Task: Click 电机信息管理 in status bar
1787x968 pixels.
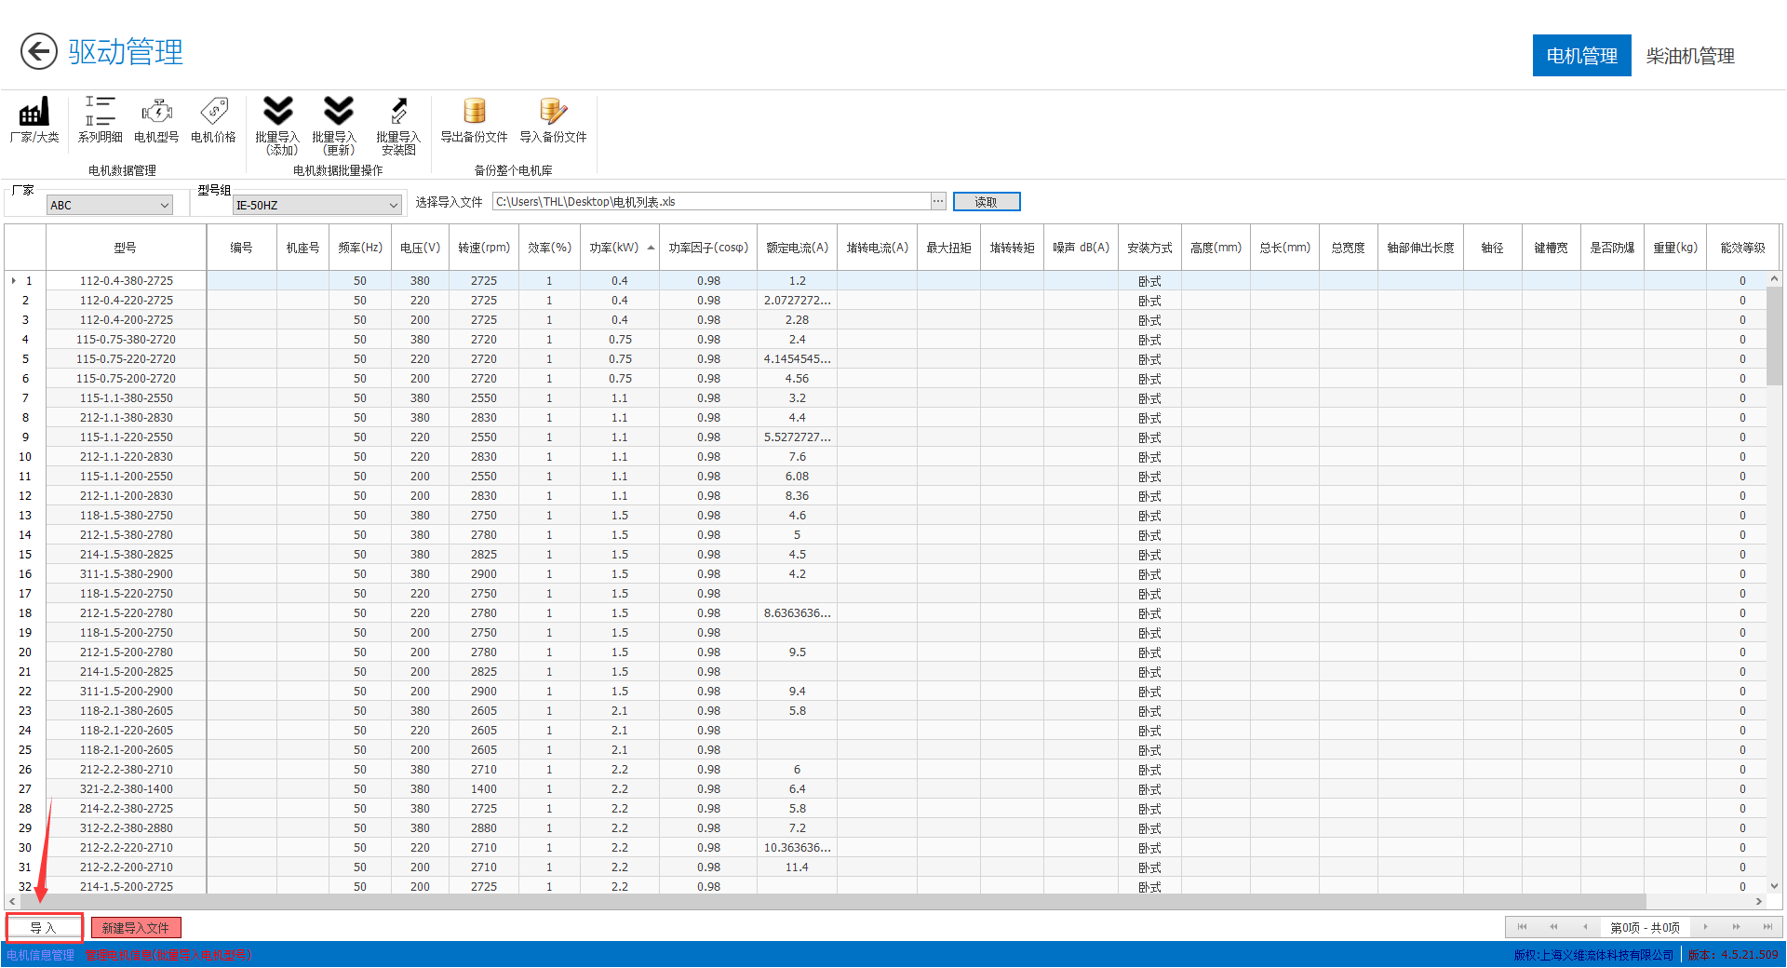Action: coord(40,955)
